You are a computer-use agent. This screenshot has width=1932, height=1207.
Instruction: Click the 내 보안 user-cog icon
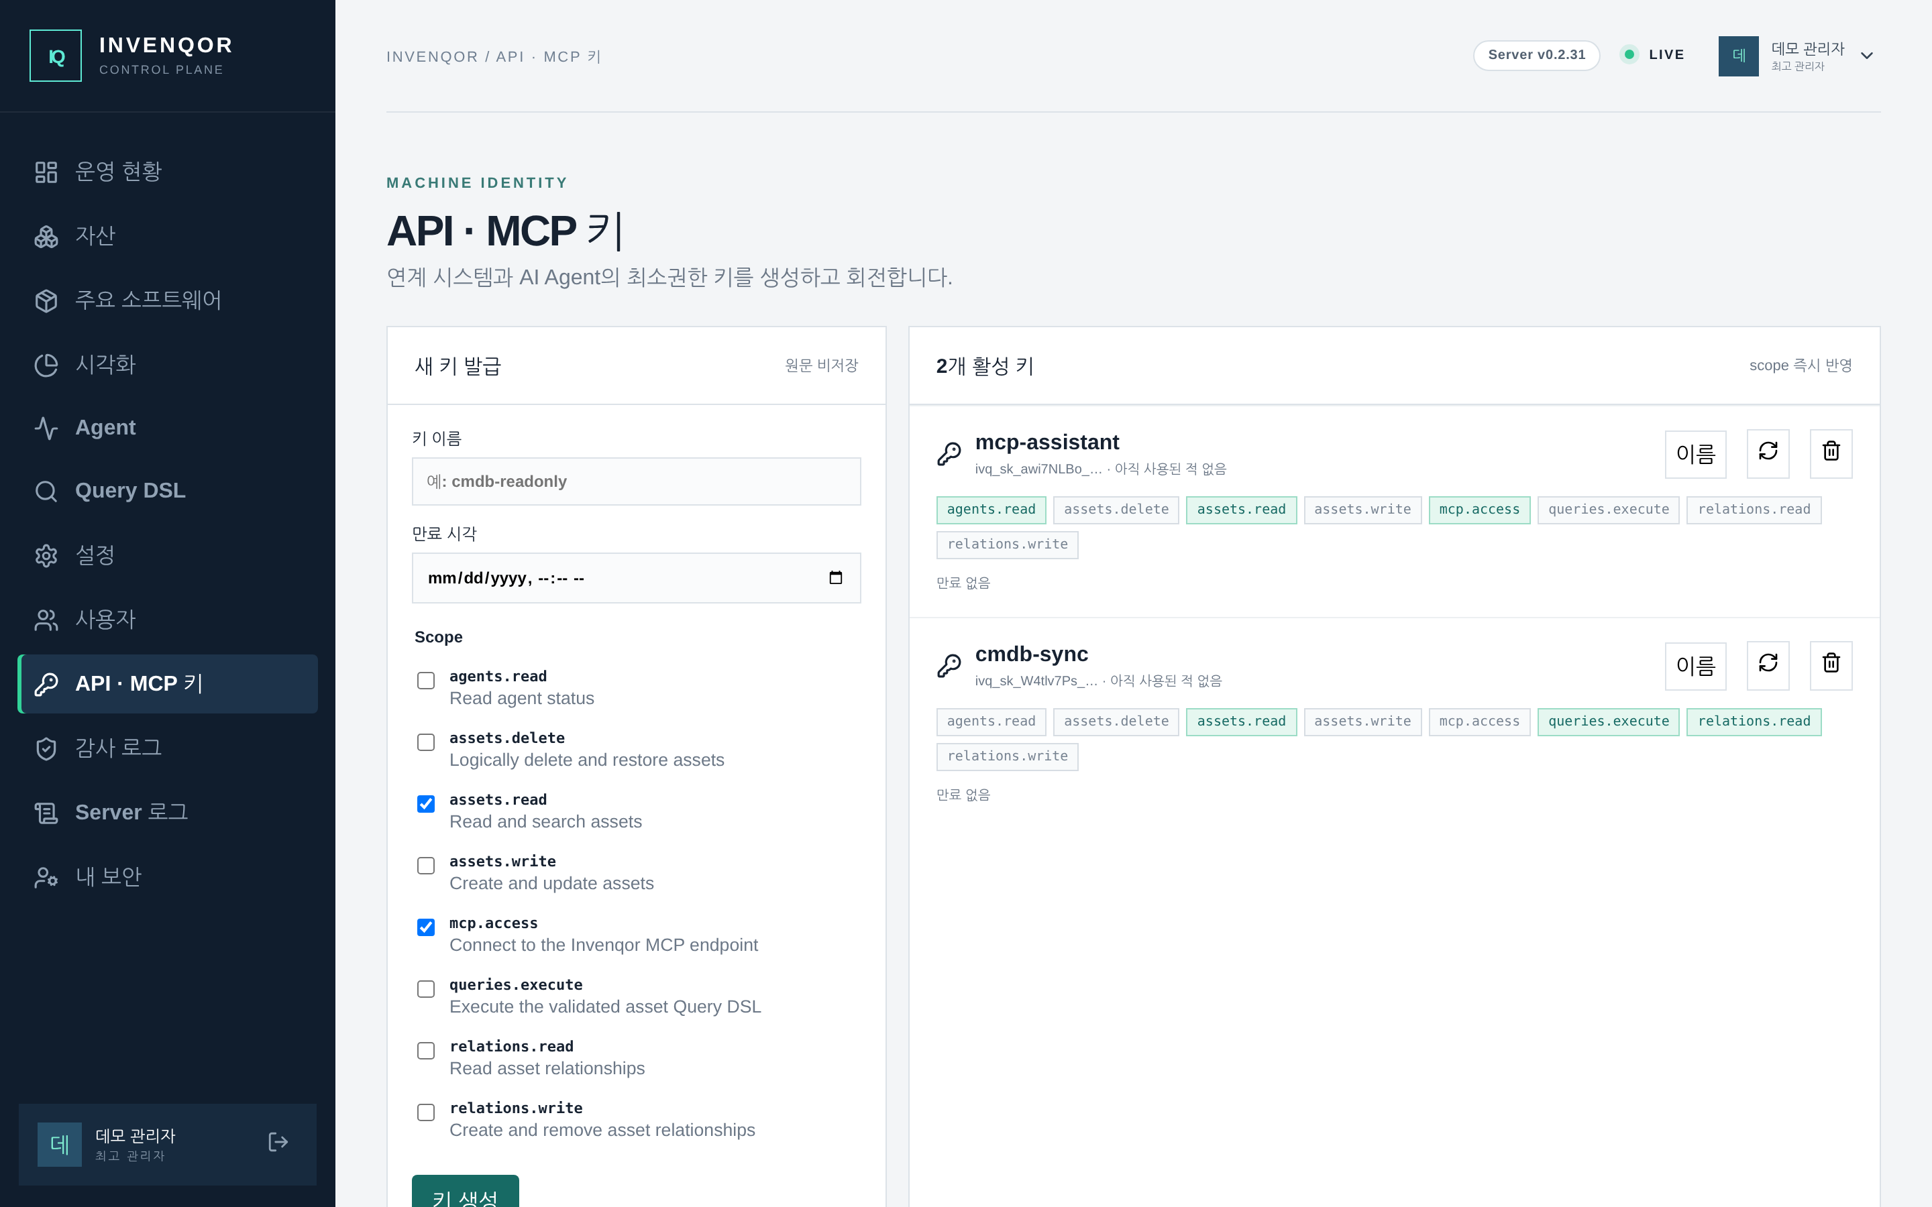click(46, 877)
